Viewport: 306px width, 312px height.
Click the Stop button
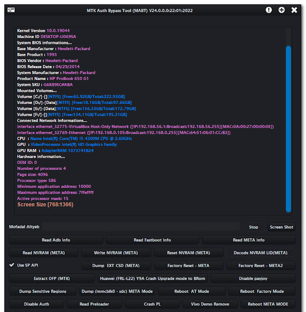click(253, 227)
